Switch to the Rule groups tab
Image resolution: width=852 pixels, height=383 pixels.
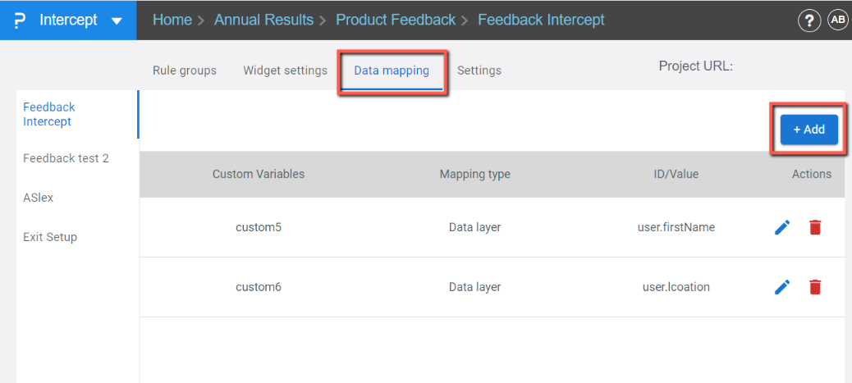coord(185,71)
